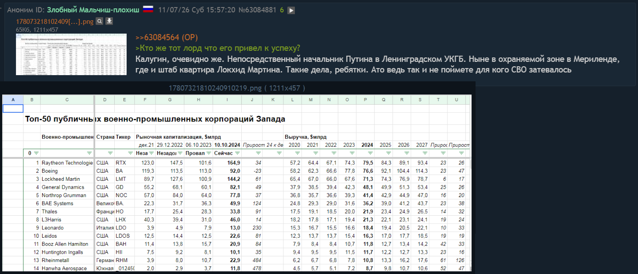
Task: Click the green reply count 6
Action: [x=282, y=10]
